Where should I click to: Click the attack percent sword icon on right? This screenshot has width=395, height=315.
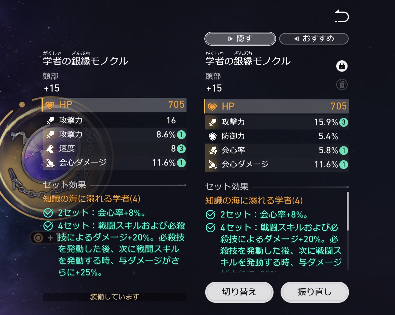[213, 122]
